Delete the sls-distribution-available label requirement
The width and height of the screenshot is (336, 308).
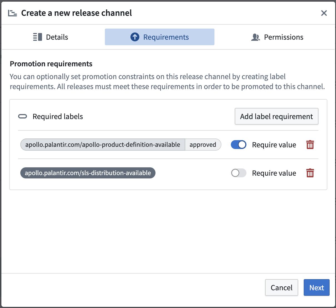coord(310,173)
